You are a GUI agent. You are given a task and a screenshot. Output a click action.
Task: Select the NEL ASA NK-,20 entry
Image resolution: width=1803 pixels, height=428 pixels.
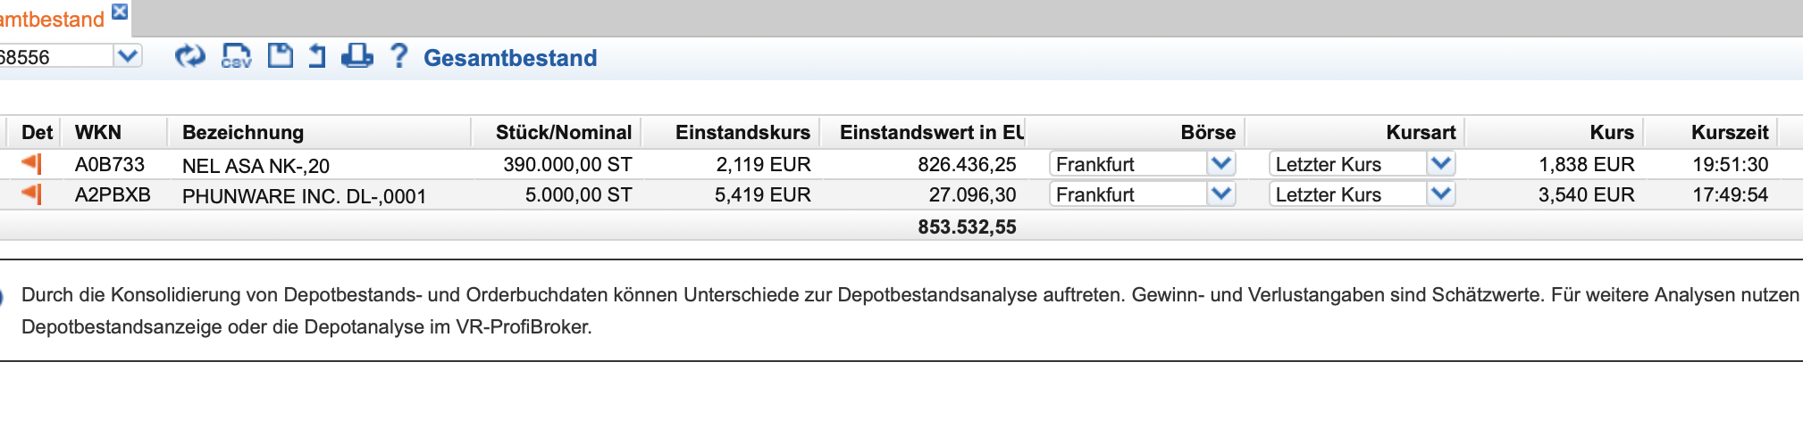256,165
